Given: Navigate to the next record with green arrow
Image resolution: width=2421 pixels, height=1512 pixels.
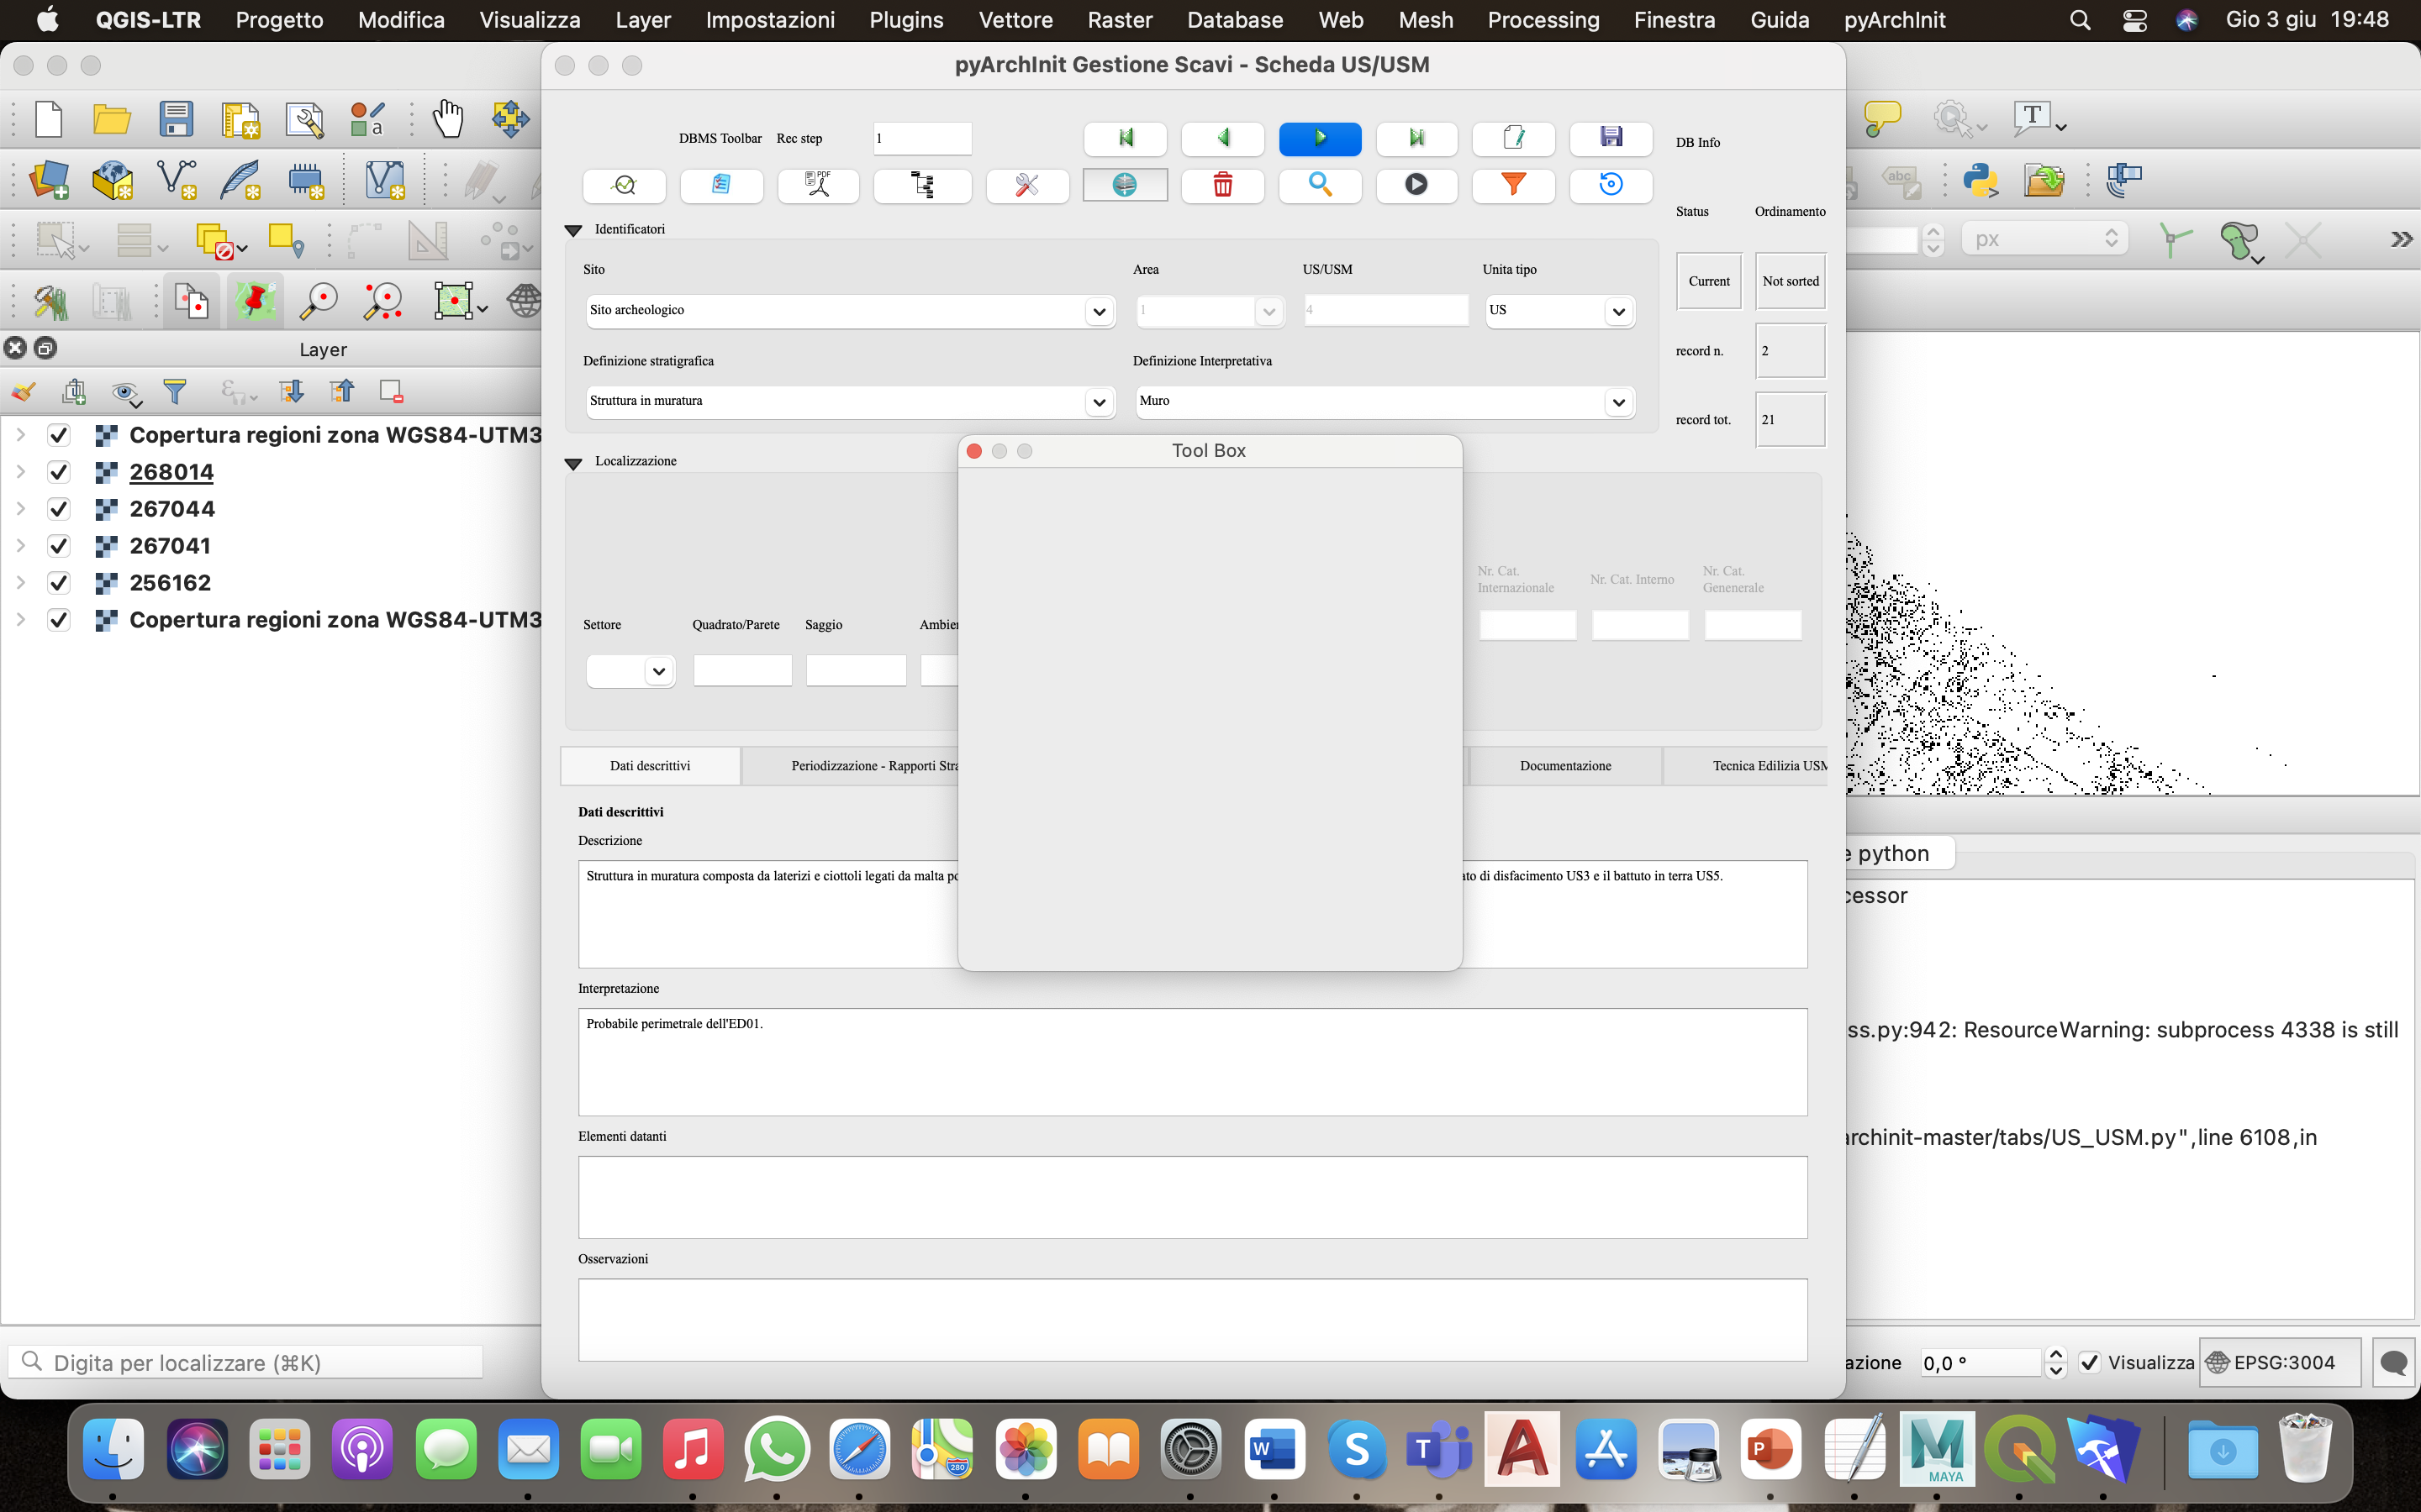Looking at the screenshot, I should click(x=1320, y=139).
